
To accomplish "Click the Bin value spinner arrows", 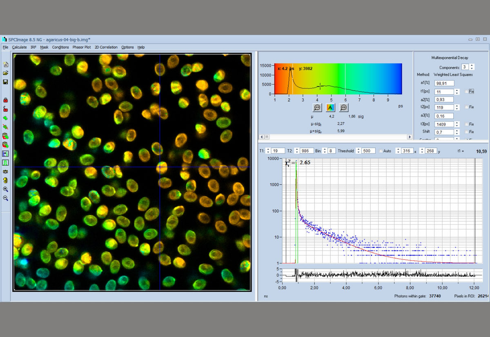I will [325, 151].
